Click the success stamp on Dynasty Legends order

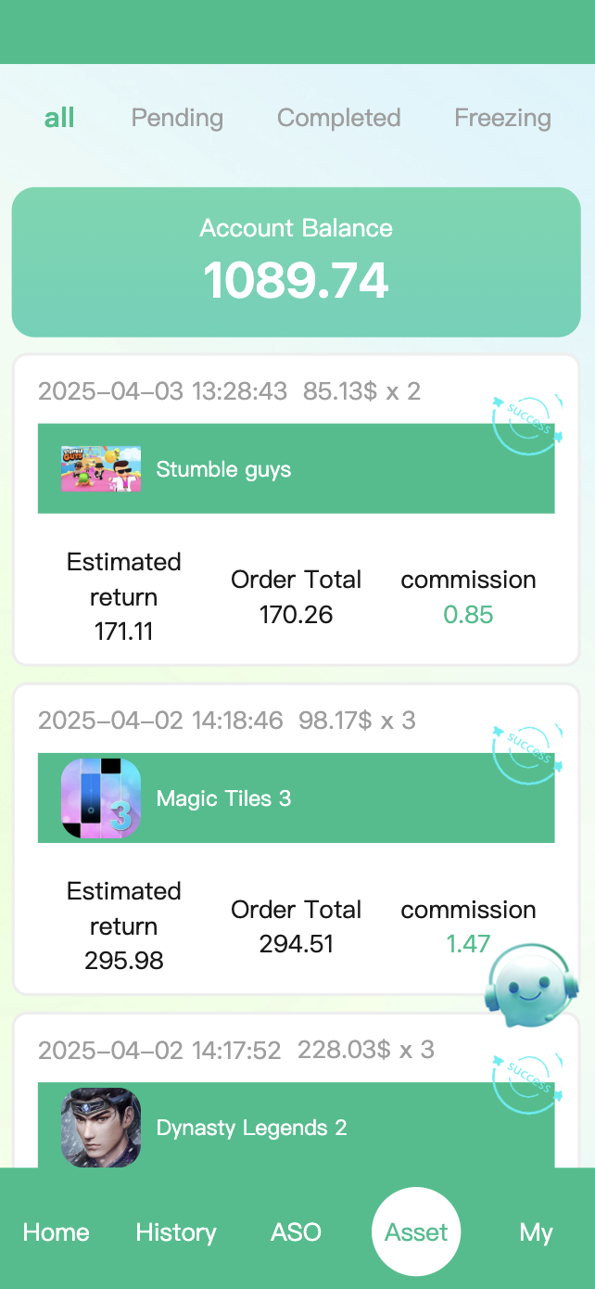(528, 1081)
